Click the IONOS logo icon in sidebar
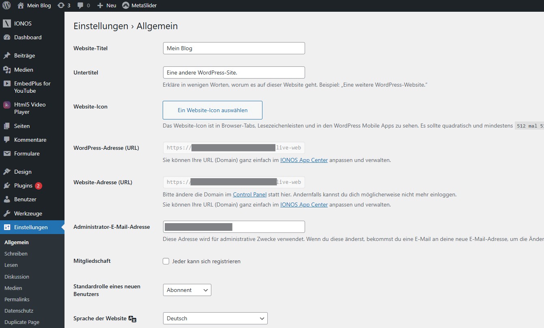This screenshot has height=328, width=544. tap(7, 23)
